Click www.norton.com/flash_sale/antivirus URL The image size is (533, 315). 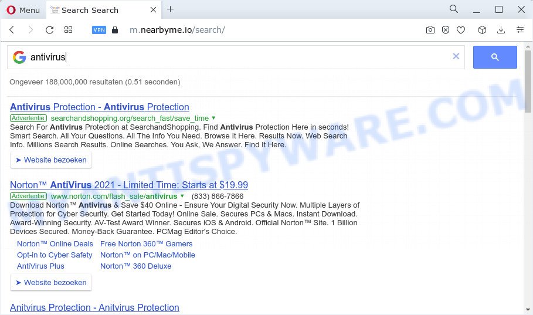114,197
